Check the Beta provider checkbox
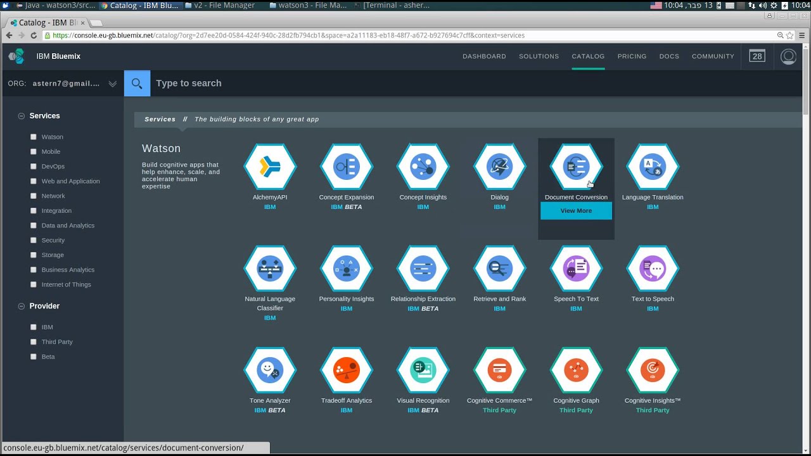This screenshot has width=811, height=456. click(34, 357)
